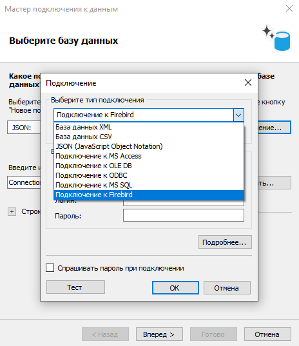Close the Подключение dialog with the X
This screenshot has width=299, height=346.
248,82
